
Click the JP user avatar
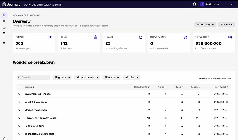pos(202,4)
